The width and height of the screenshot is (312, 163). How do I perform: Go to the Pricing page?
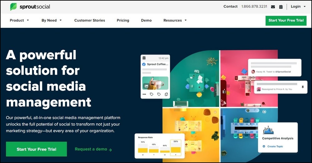pos(123,20)
